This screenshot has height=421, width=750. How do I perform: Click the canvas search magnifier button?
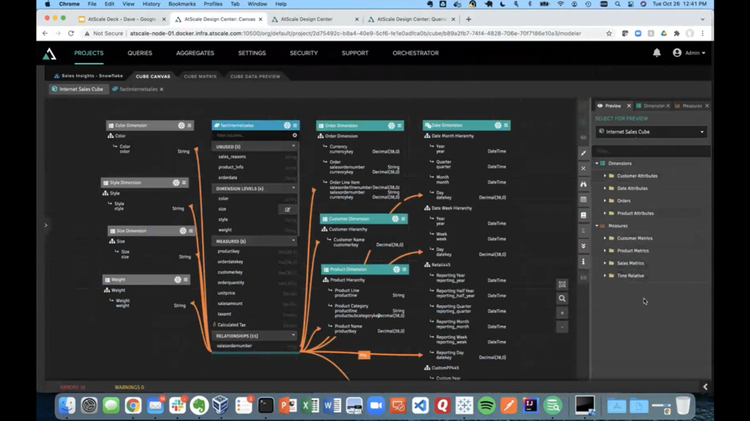point(562,299)
